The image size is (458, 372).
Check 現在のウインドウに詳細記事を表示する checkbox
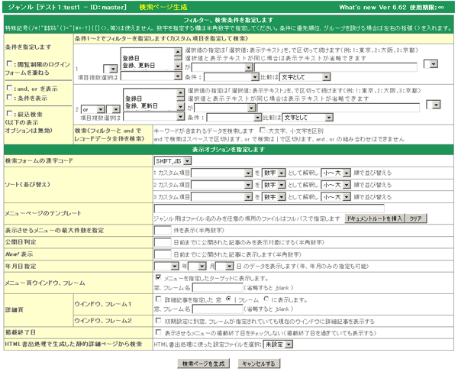[158, 321]
